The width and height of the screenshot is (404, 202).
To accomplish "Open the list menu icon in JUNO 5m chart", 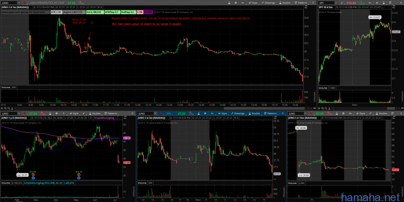I will pyautogui.click(x=283, y=113).
